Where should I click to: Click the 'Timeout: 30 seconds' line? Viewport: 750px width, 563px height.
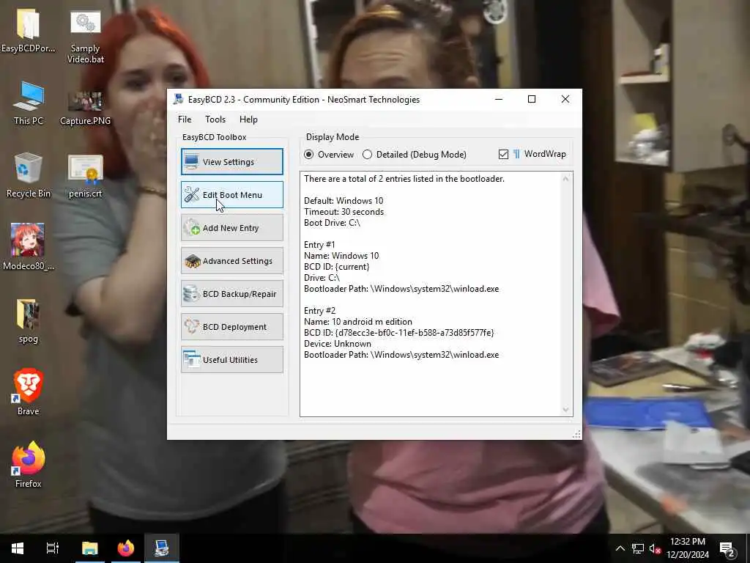click(344, 212)
